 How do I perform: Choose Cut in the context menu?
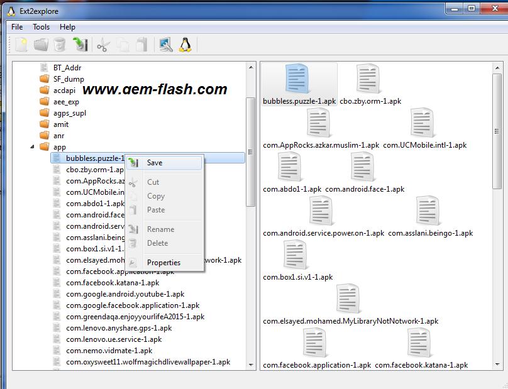click(165, 182)
